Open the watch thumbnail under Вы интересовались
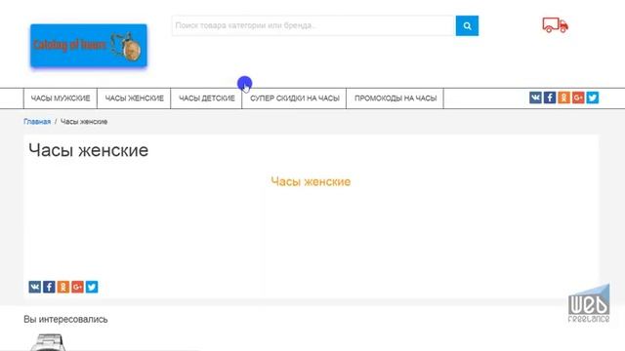Screen dimensions: 625x351 (48, 342)
